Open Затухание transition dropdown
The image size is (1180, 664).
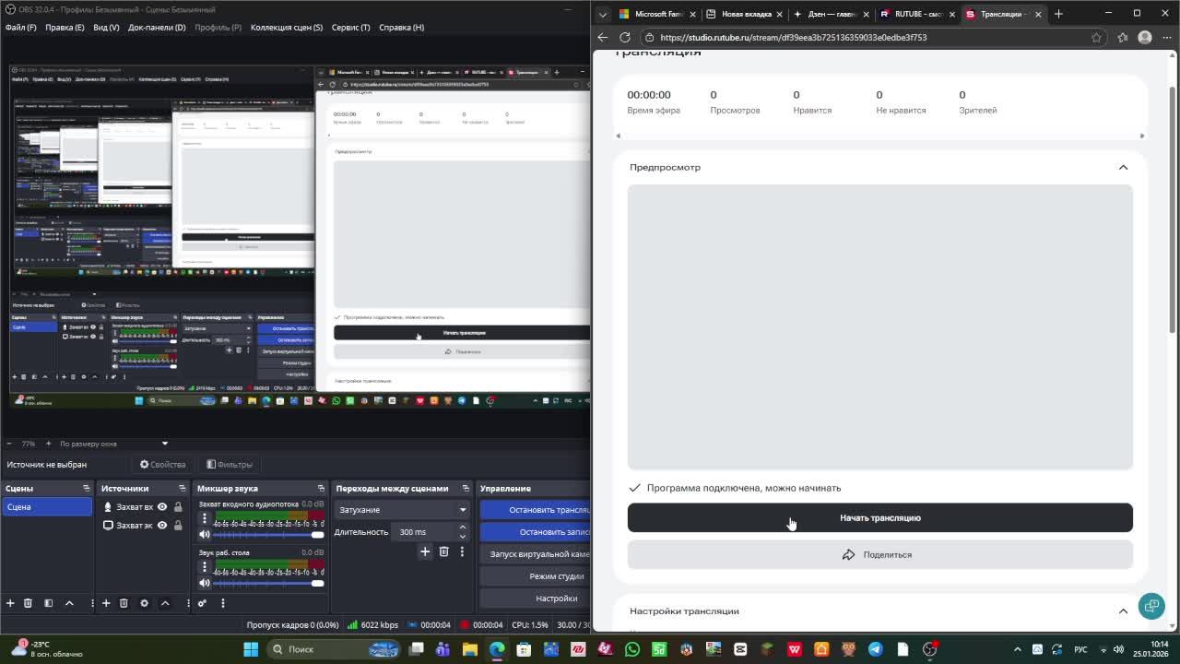(x=402, y=510)
